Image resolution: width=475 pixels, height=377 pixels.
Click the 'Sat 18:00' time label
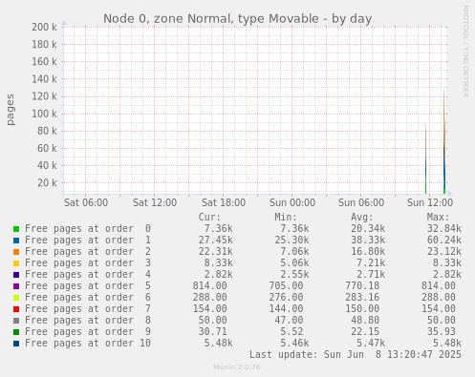(224, 202)
